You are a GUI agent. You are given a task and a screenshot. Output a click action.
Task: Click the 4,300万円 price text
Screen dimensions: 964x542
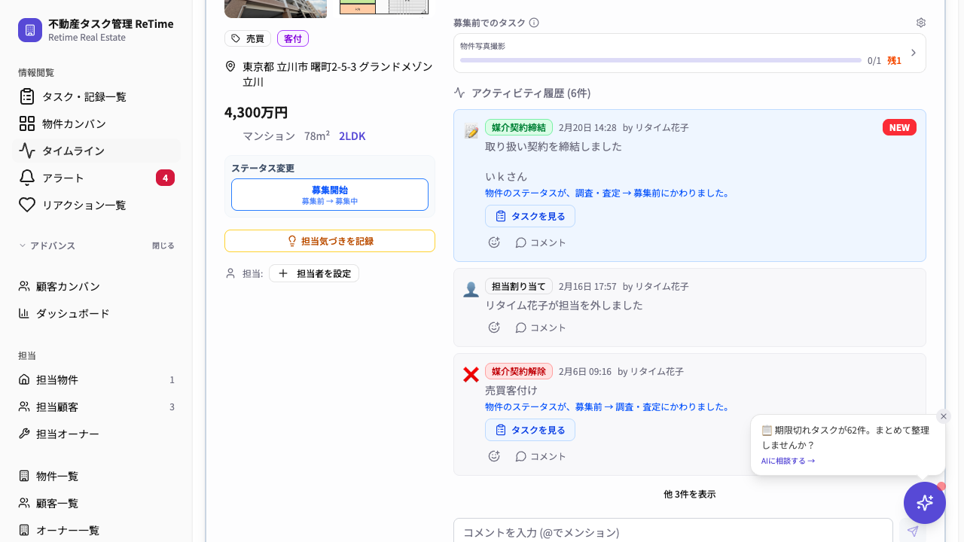(x=256, y=112)
